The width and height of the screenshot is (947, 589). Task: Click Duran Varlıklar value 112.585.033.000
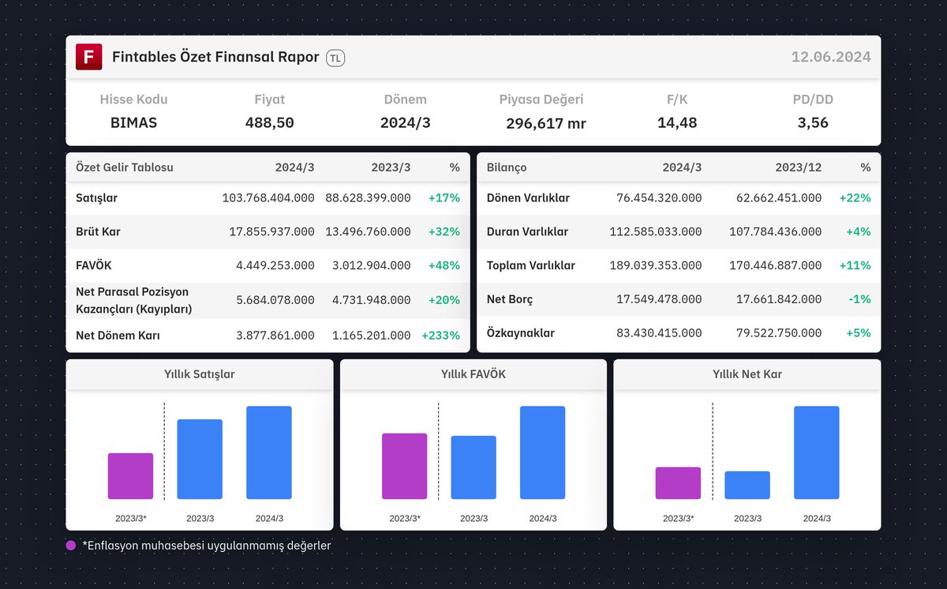pos(656,232)
